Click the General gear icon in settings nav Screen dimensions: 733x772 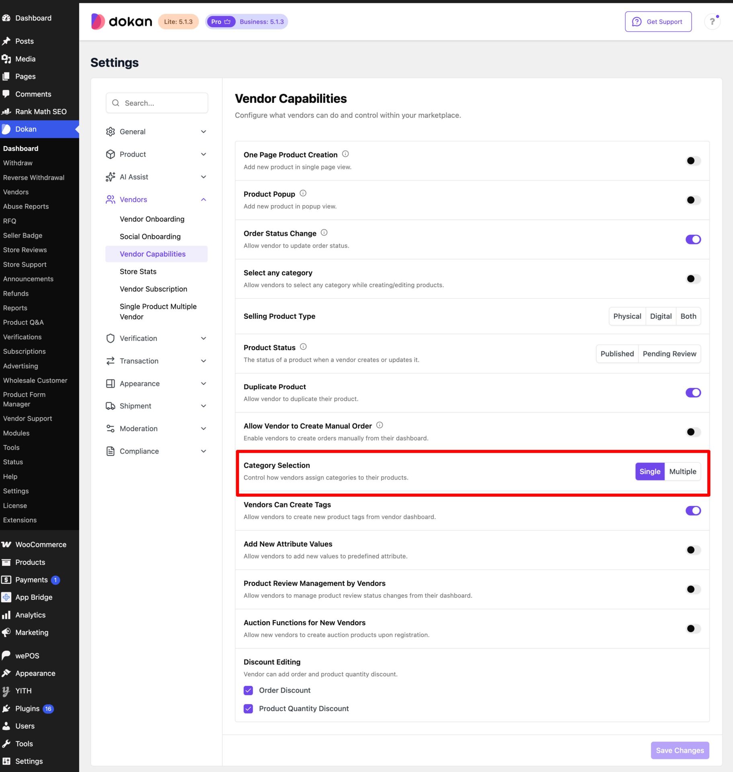pos(110,132)
